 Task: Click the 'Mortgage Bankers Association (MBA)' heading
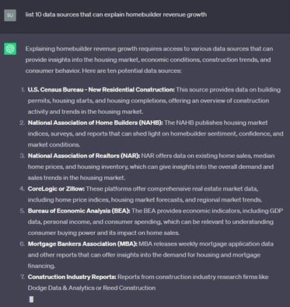82,244
